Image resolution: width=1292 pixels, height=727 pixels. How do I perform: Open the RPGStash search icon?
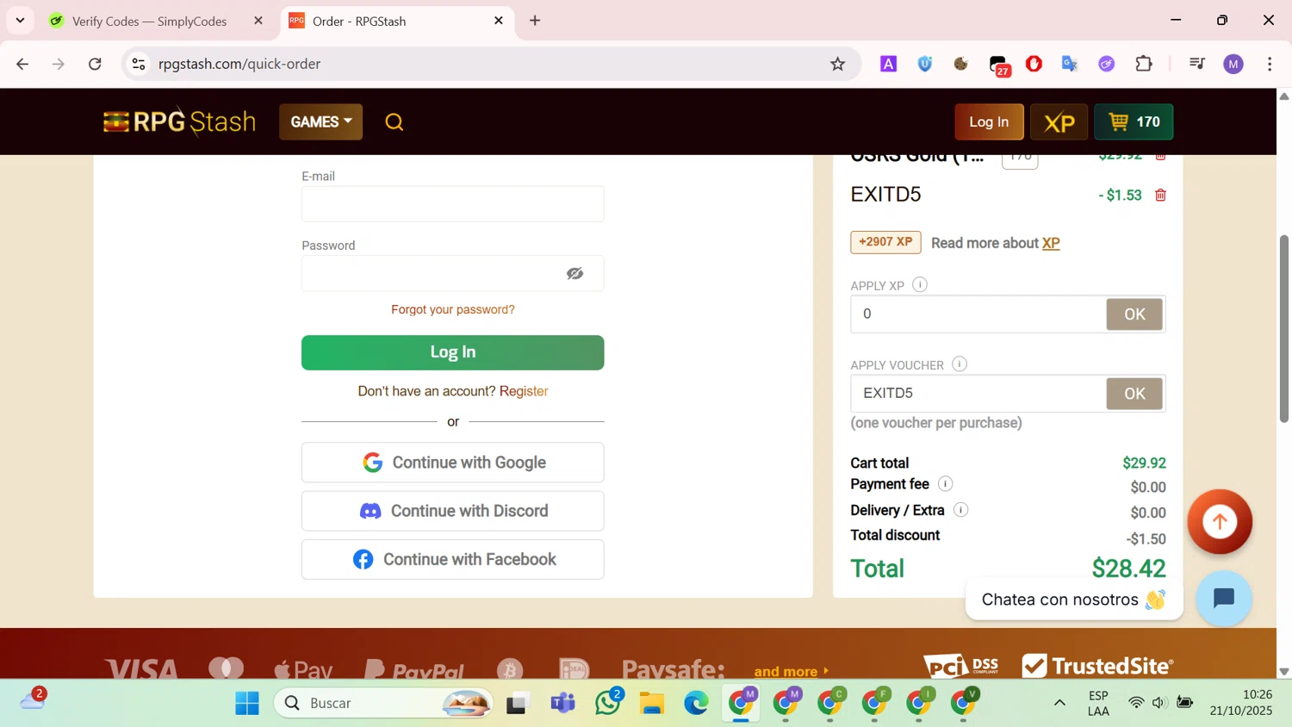394,122
